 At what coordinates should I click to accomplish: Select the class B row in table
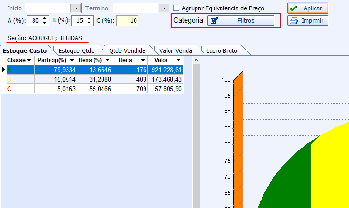point(94,79)
